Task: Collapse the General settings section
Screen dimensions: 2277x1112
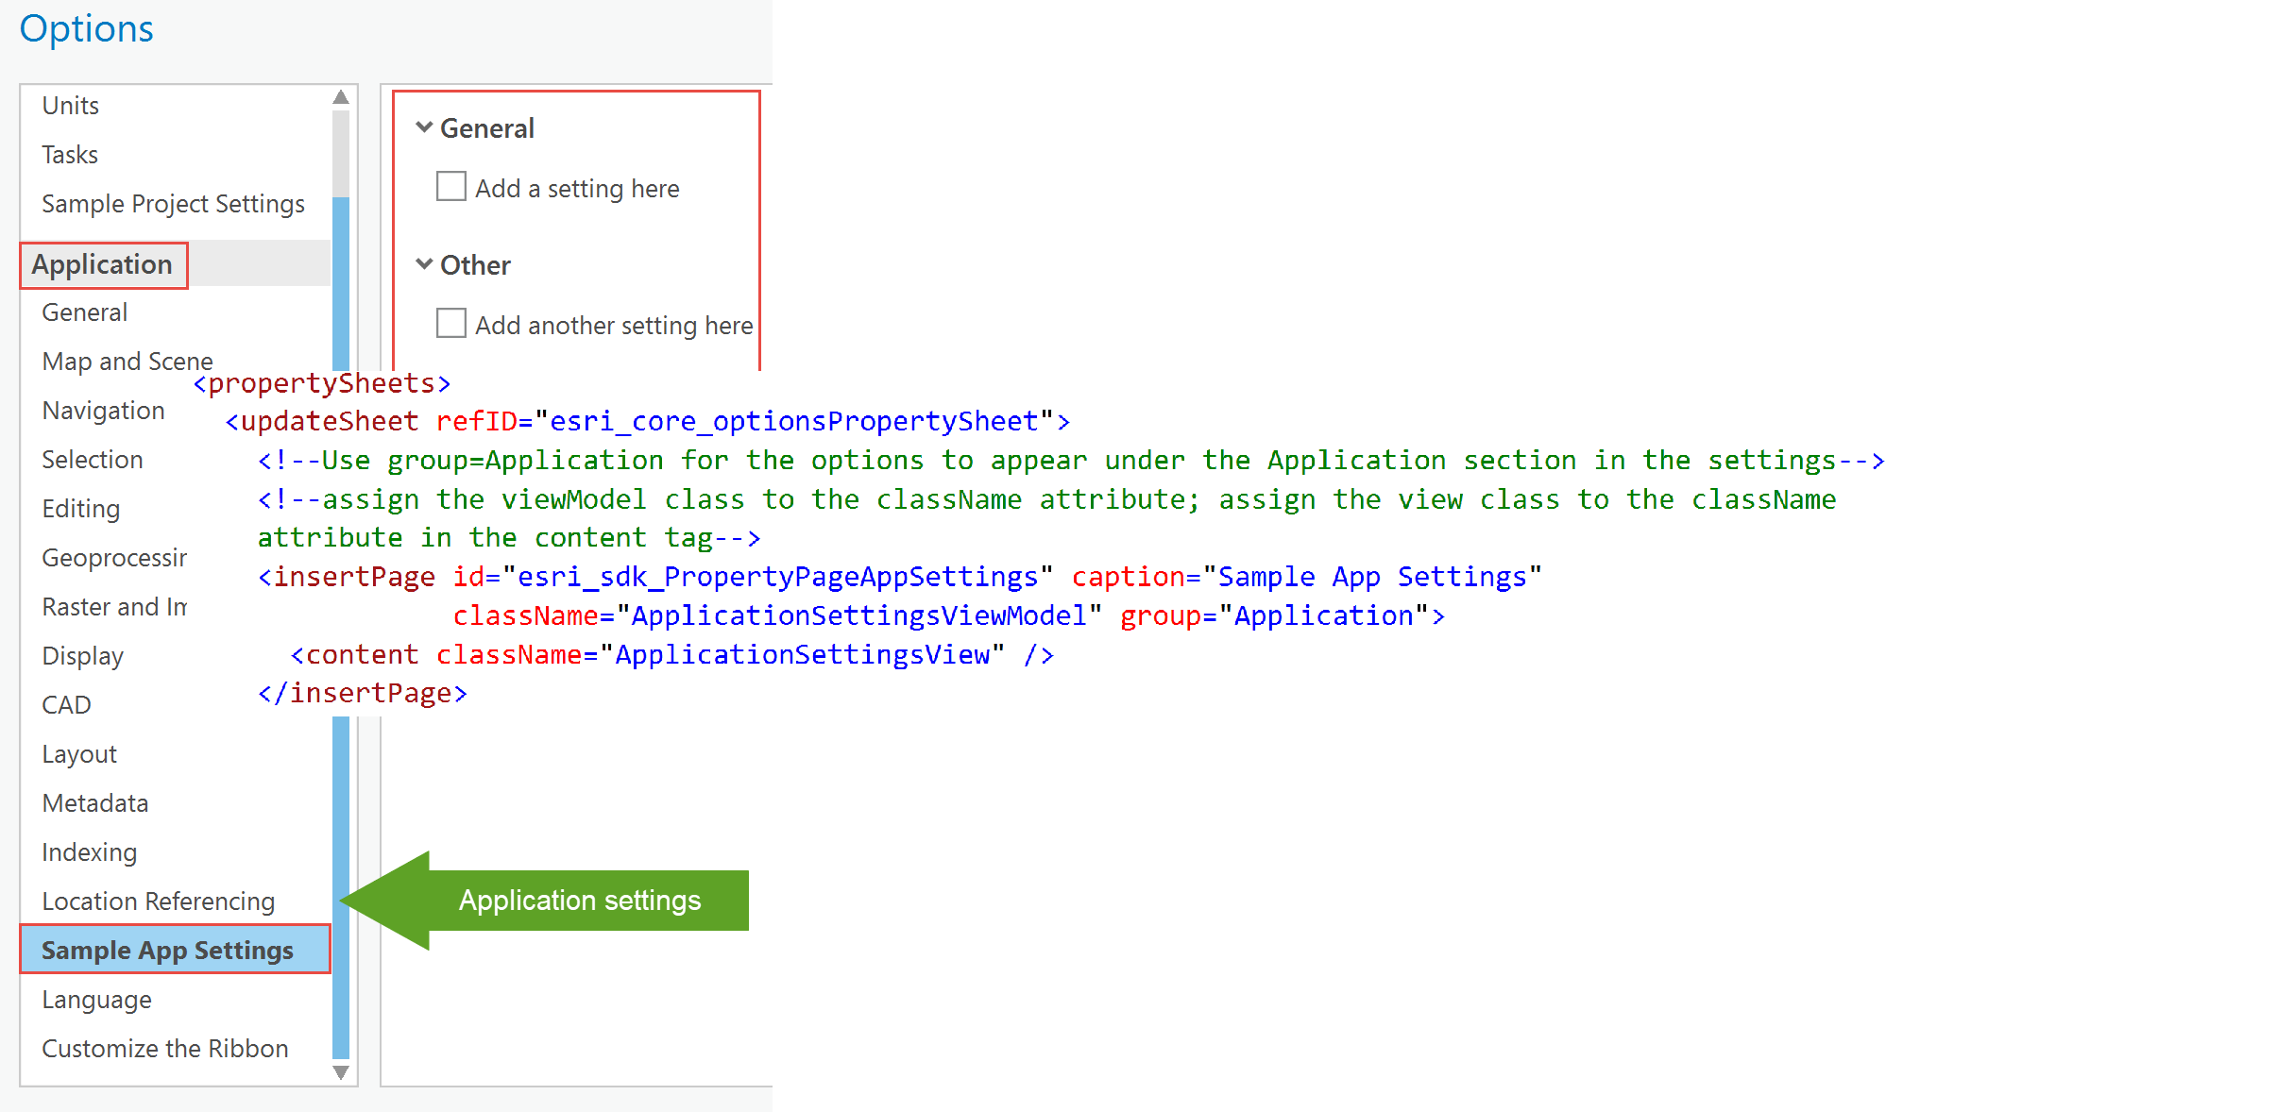Action: coord(424,127)
